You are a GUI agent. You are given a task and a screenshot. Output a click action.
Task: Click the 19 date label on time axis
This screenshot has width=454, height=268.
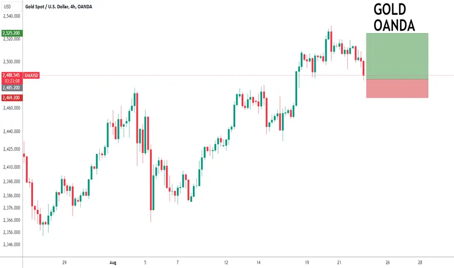click(x=306, y=263)
